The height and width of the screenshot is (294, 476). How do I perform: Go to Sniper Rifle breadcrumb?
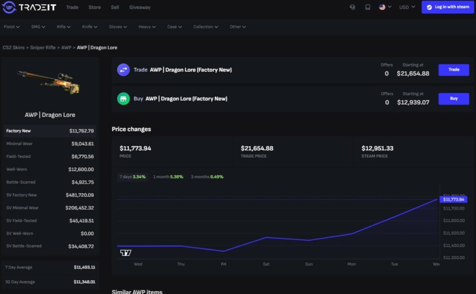(43, 48)
